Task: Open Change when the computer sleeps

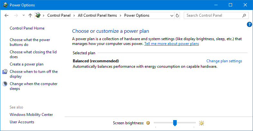Action: pyautogui.click(x=33, y=86)
